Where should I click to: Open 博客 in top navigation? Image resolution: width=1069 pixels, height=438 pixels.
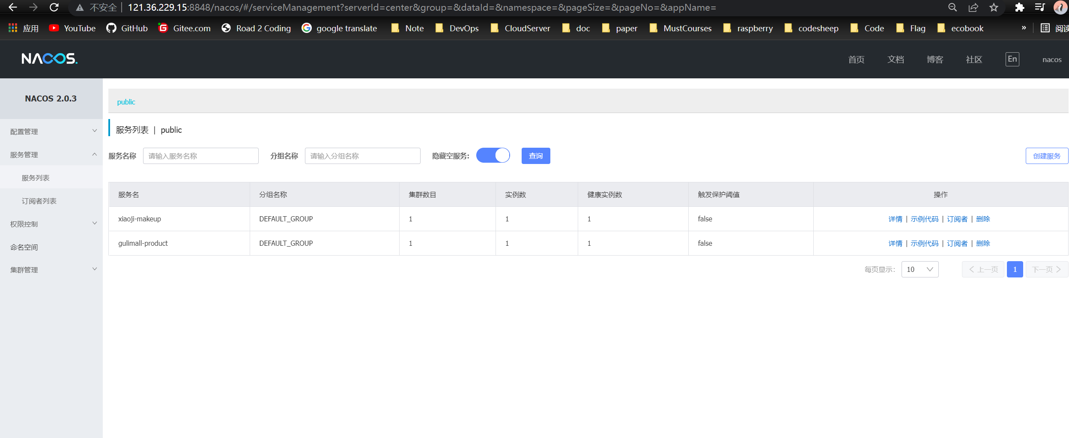click(935, 60)
